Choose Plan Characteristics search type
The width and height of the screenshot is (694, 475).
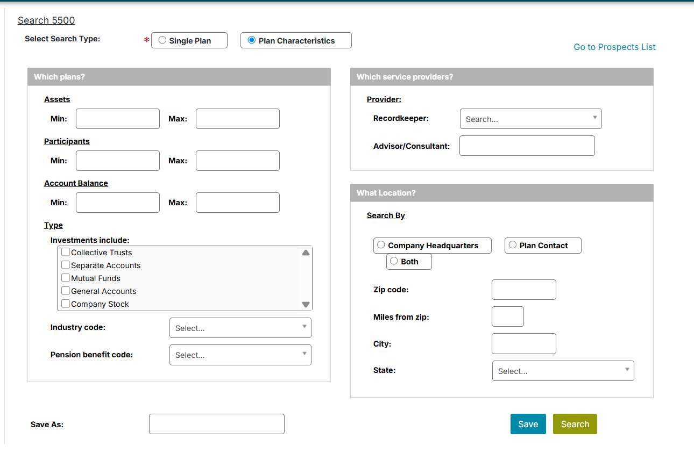coord(252,40)
